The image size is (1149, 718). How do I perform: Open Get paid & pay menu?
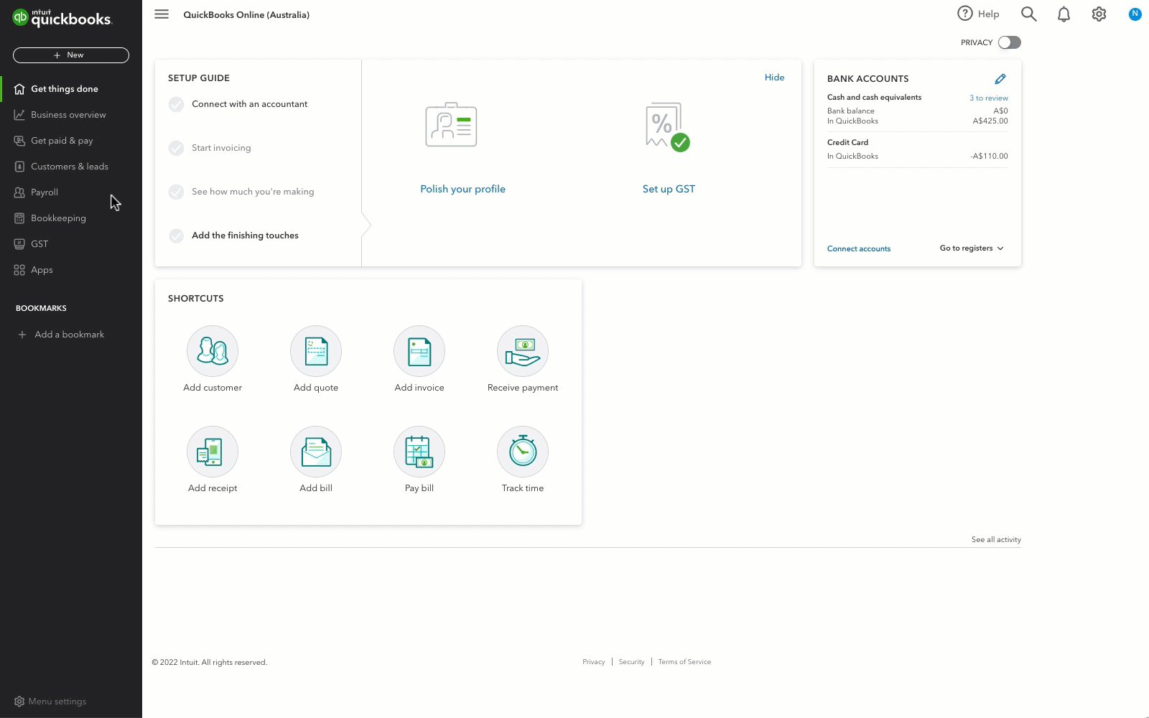tap(71, 141)
